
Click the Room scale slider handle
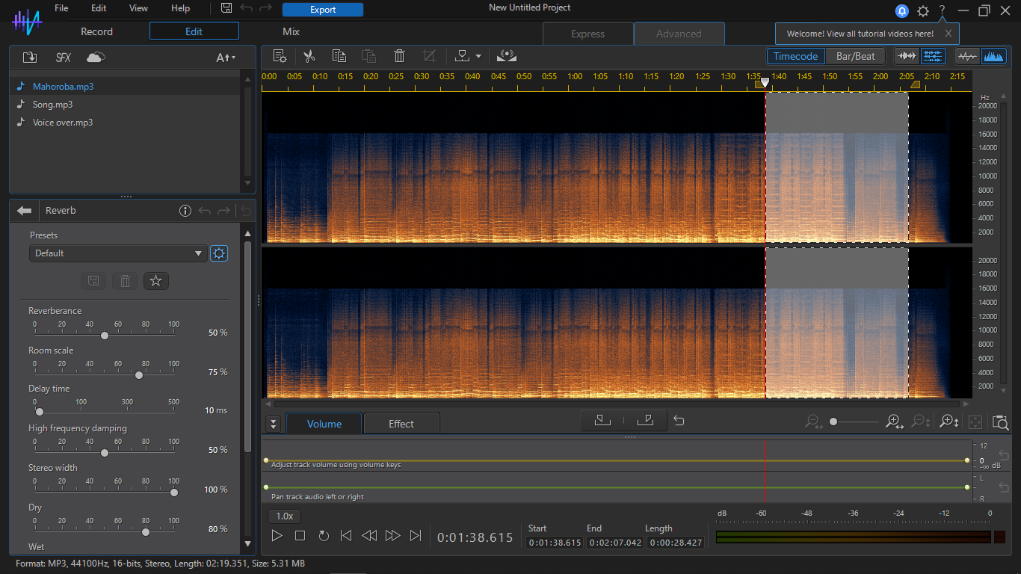tap(138, 375)
